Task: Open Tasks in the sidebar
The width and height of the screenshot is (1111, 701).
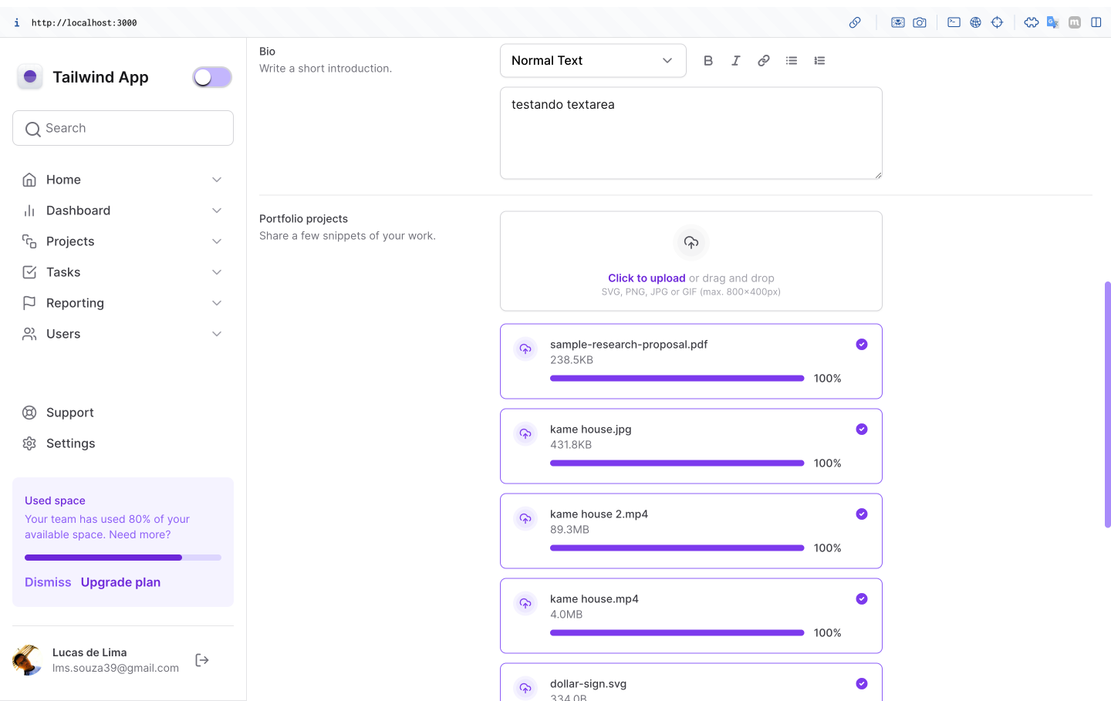Action: [x=63, y=272]
